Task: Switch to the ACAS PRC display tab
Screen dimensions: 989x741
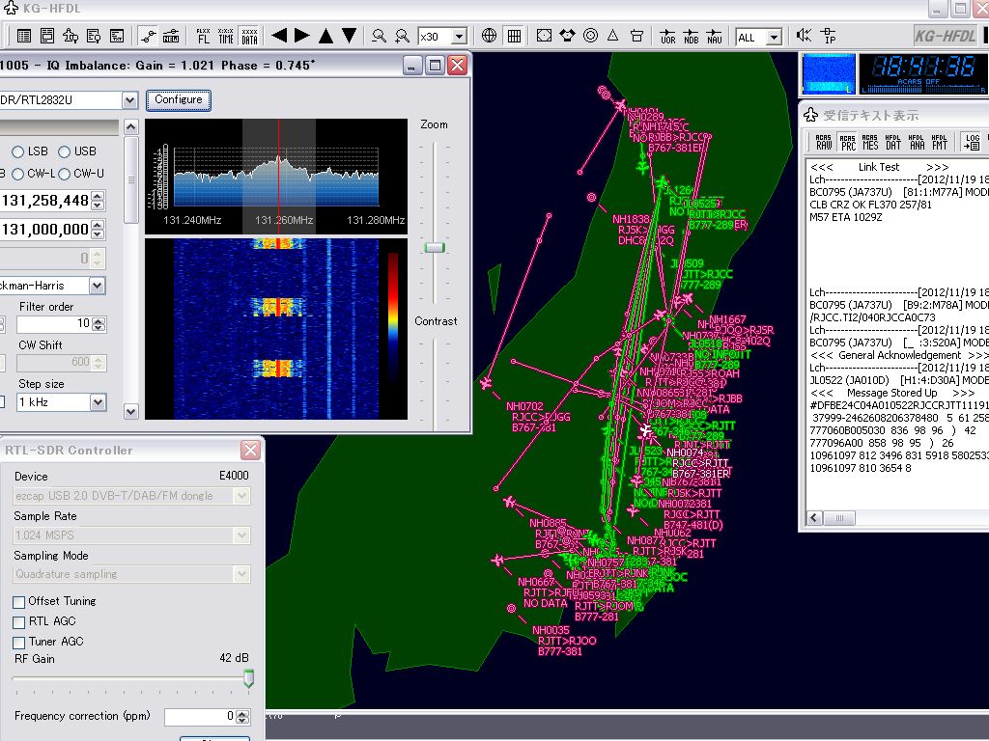Action: [x=847, y=144]
